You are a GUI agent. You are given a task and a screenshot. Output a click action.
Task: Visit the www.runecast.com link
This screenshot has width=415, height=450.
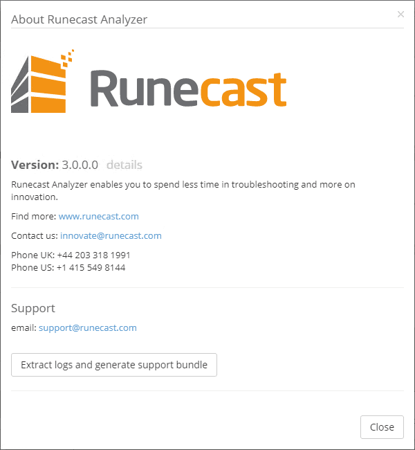pos(99,216)
